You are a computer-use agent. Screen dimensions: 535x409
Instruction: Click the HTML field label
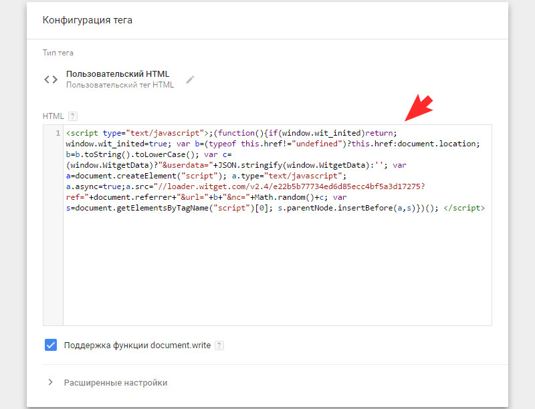point(53,116)
